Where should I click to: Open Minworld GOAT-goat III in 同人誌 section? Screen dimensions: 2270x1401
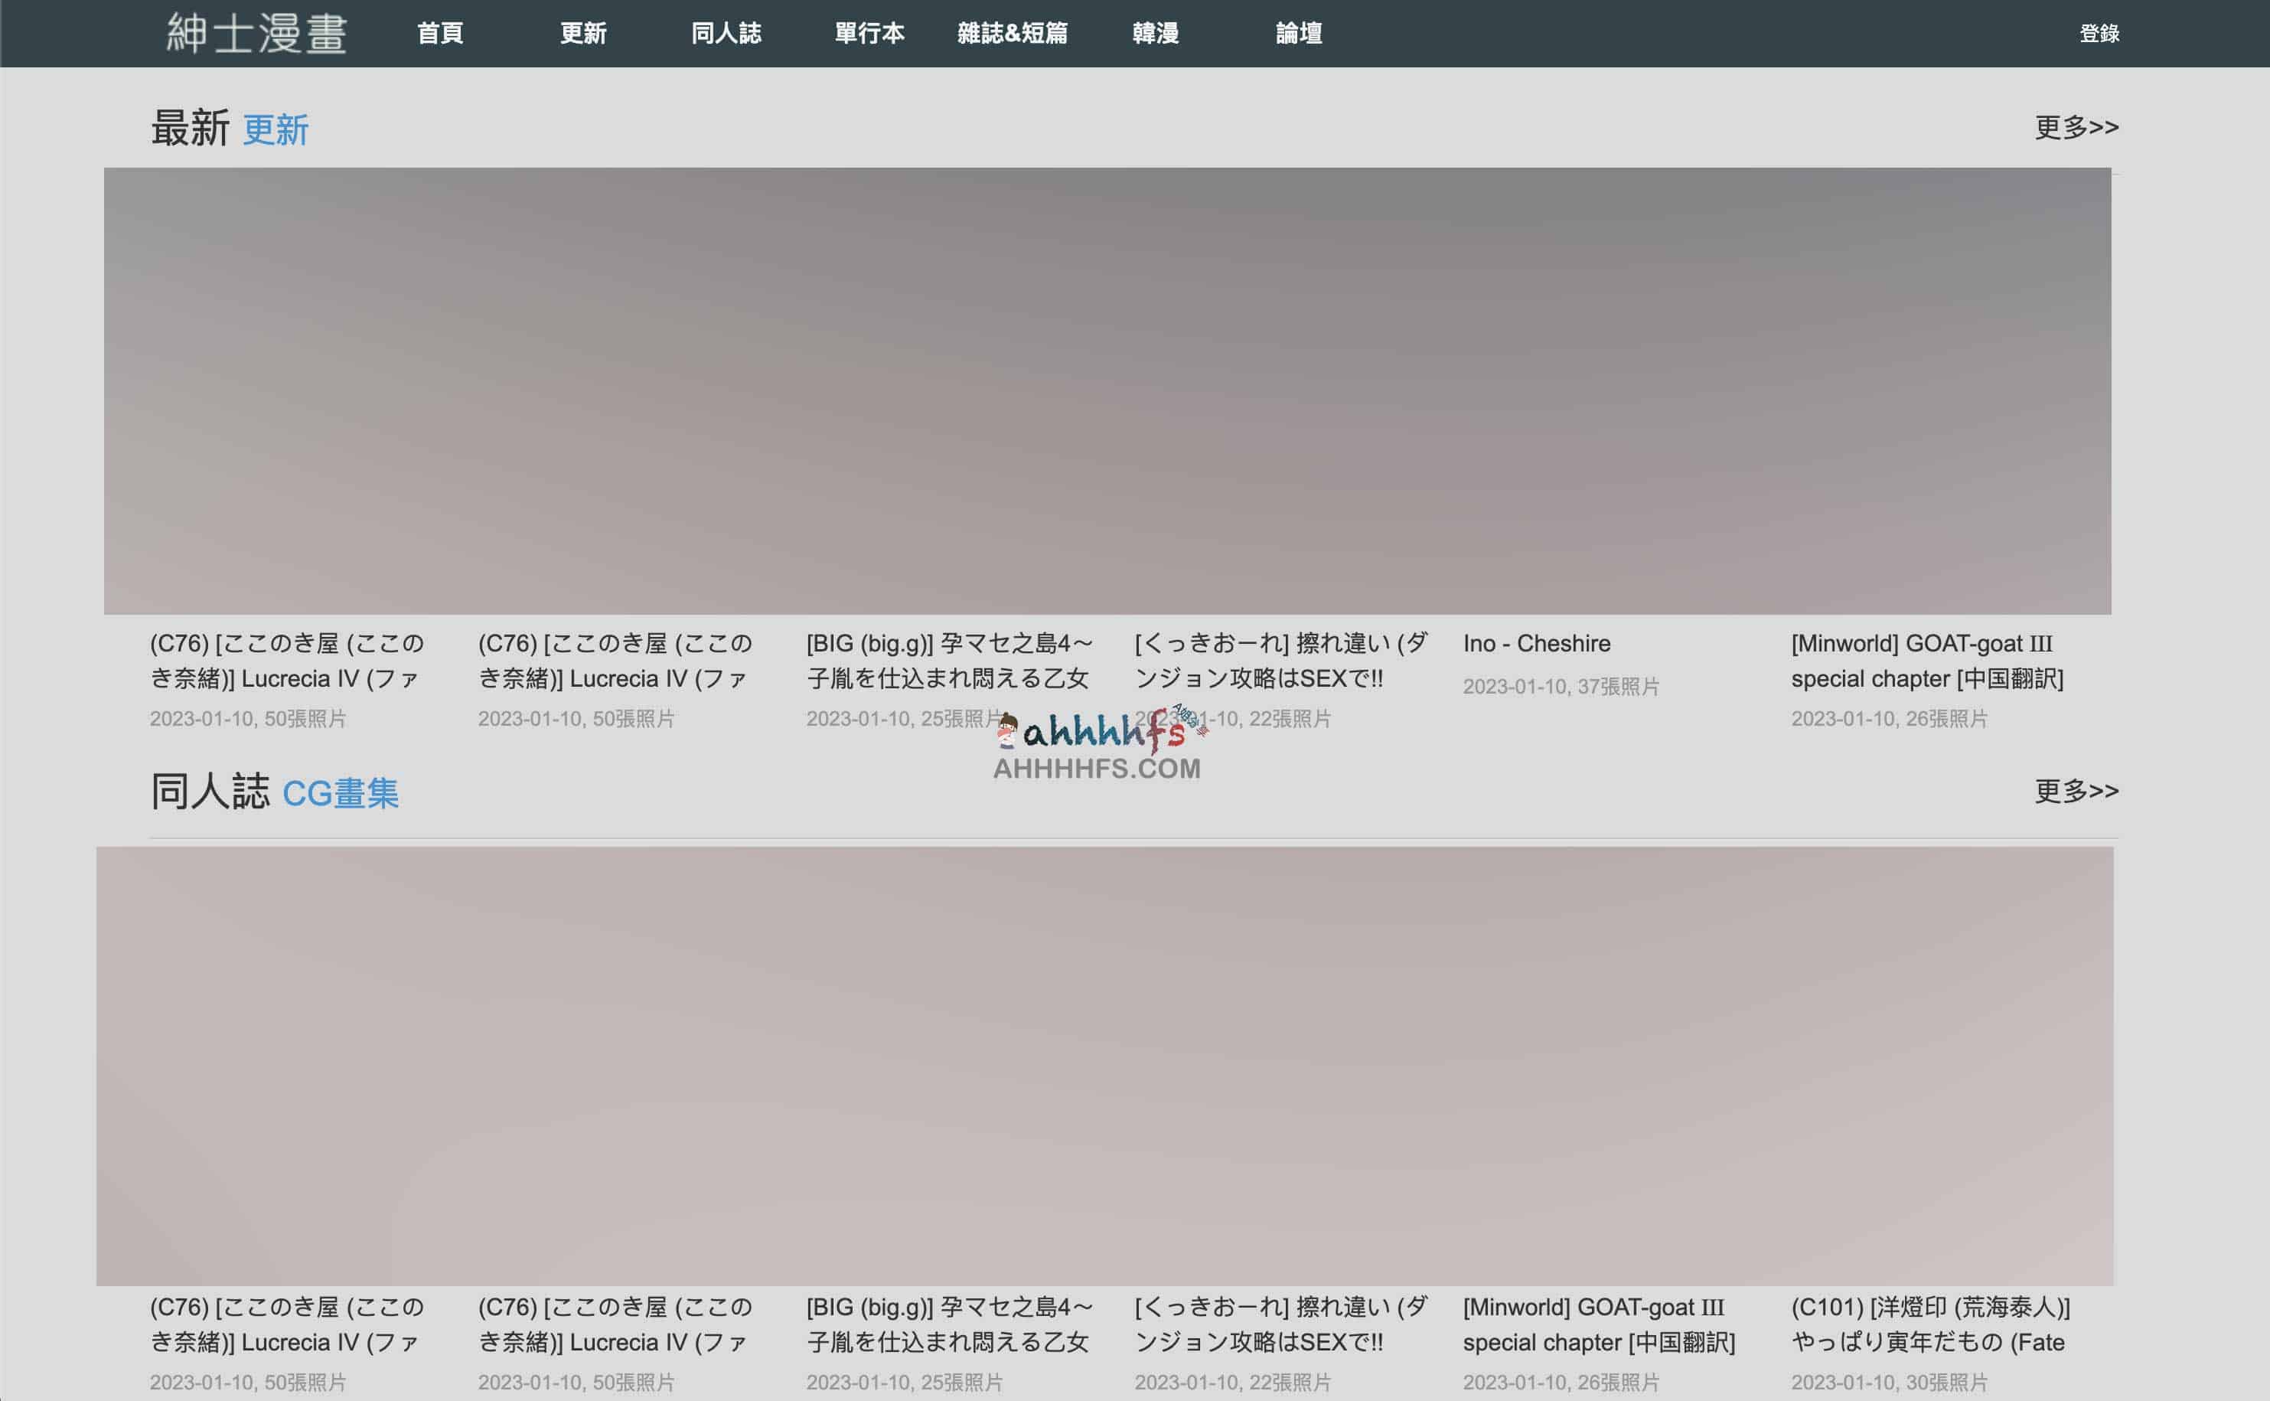point(1597,1324)
